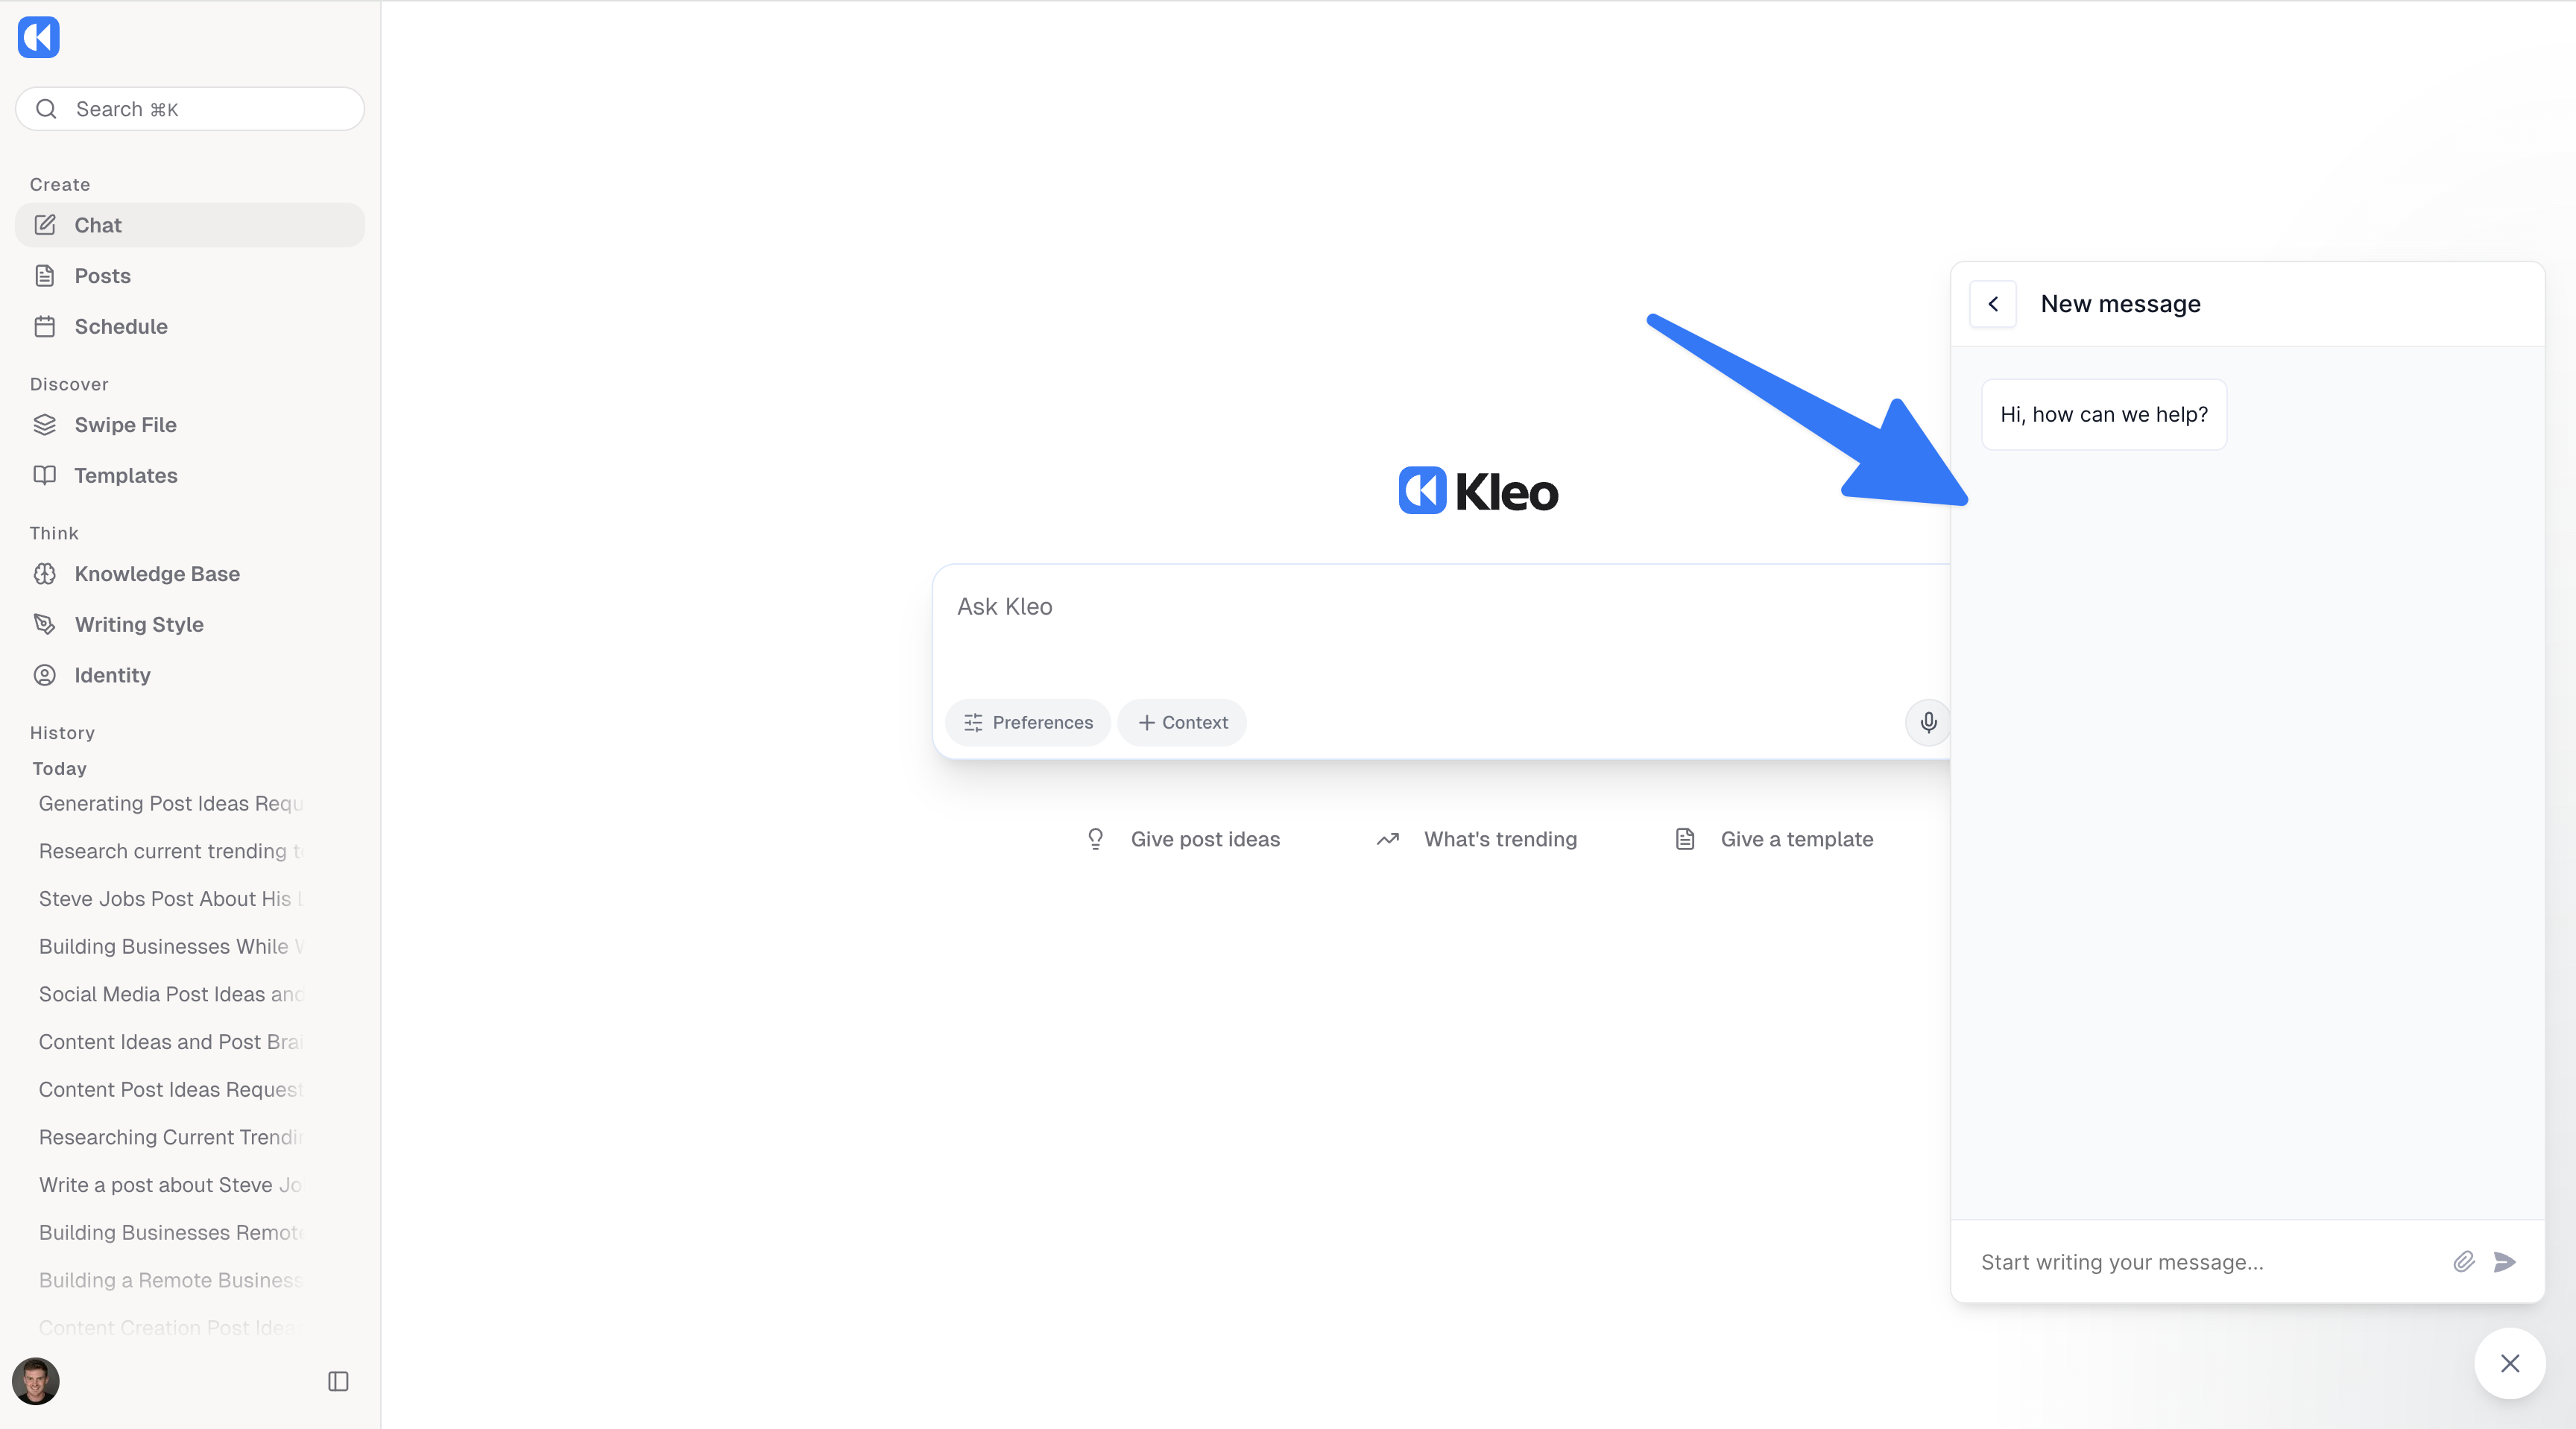Open the user profile avatar
This screenshot has height=1429, width=2576.
36,1381
